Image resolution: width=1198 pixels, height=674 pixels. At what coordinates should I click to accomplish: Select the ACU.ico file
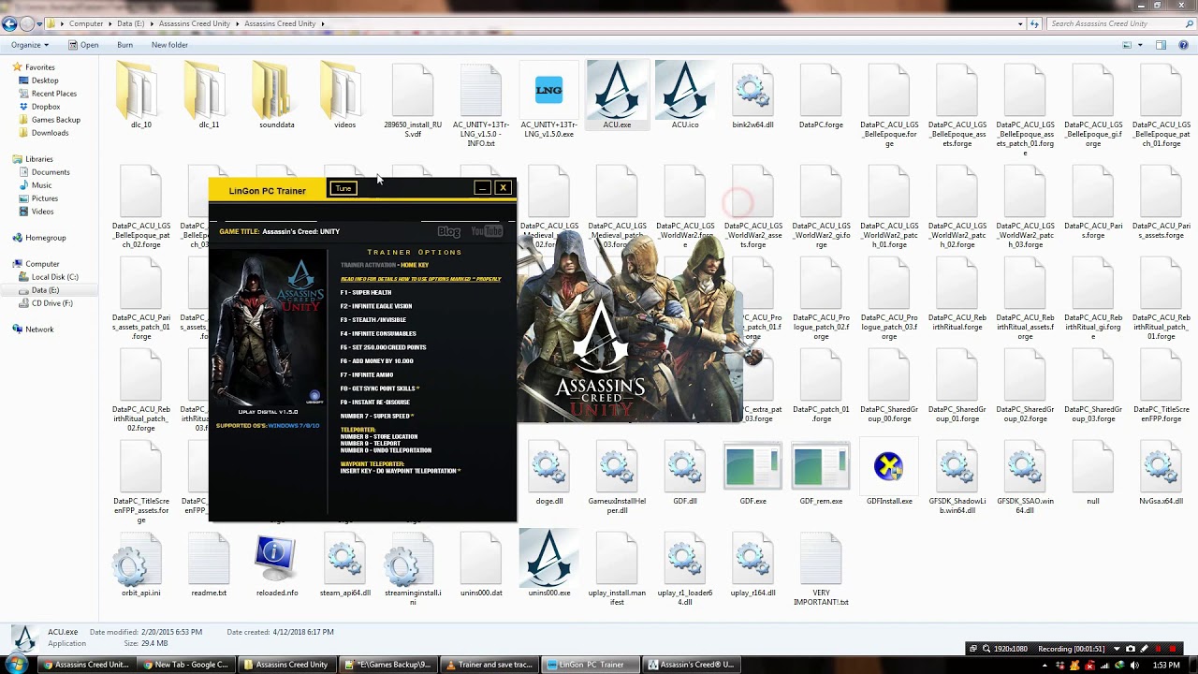pos(685,94)
